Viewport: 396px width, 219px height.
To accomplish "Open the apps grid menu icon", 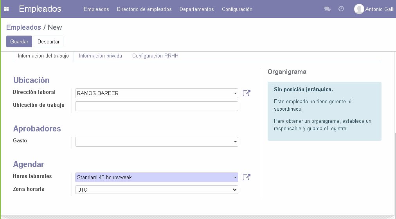I will coord(6,9).
